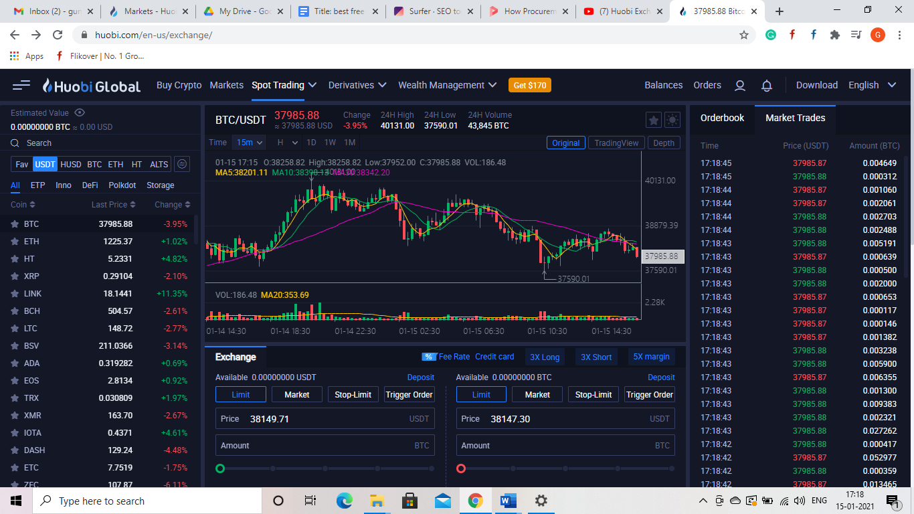Screen dimensions: 914x514
Task: Sort the coin list by Coin name
Action: [23, 205]
